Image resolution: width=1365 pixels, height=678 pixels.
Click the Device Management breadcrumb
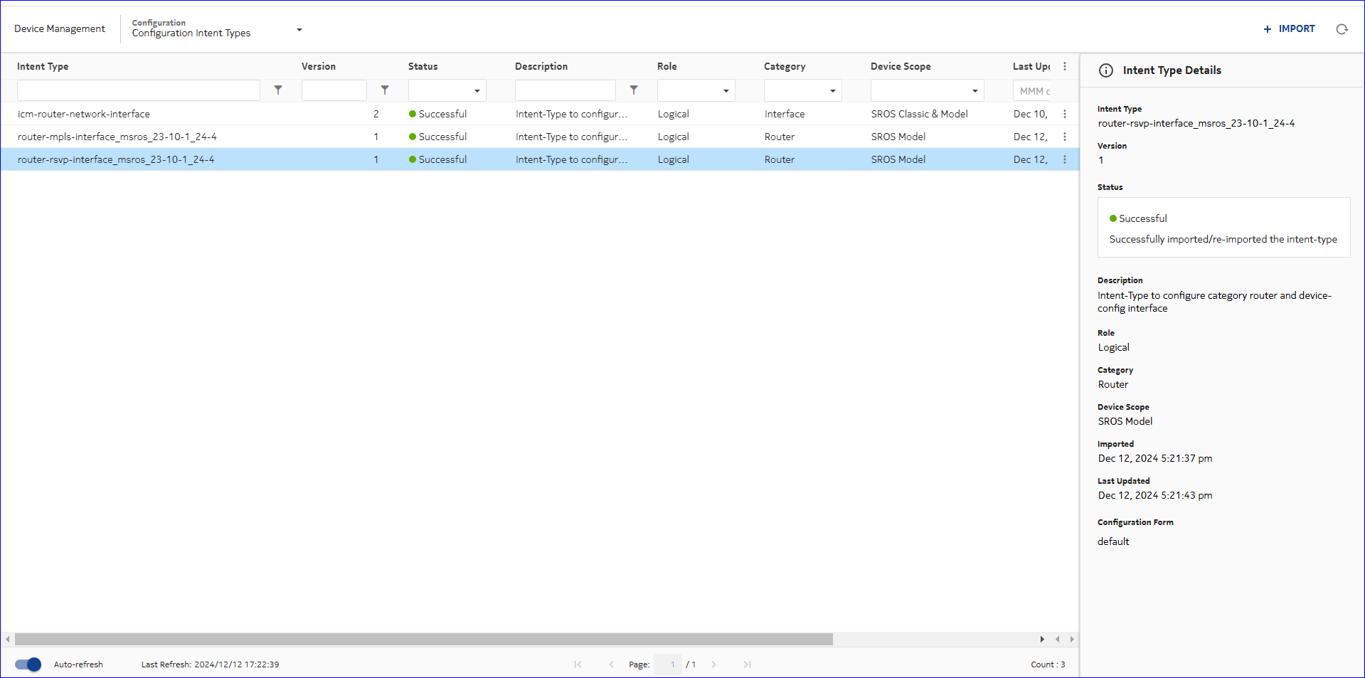tap(60, 29)
